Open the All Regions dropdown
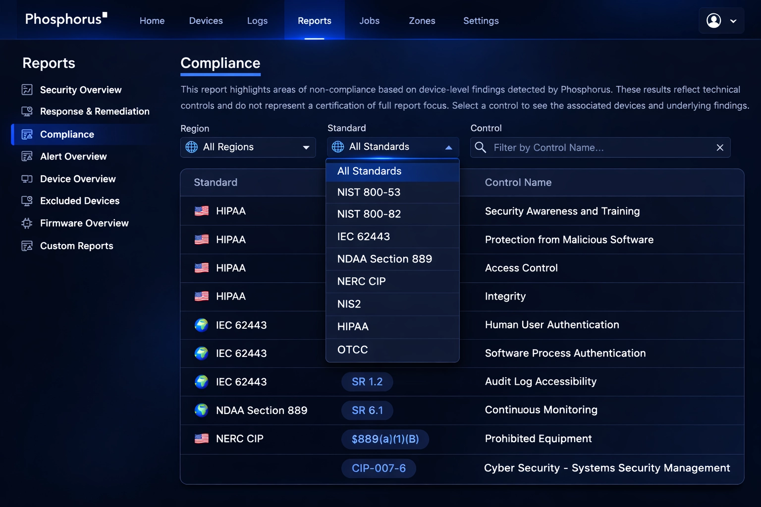This screenshot has width=761, height=507. [248, 147]
